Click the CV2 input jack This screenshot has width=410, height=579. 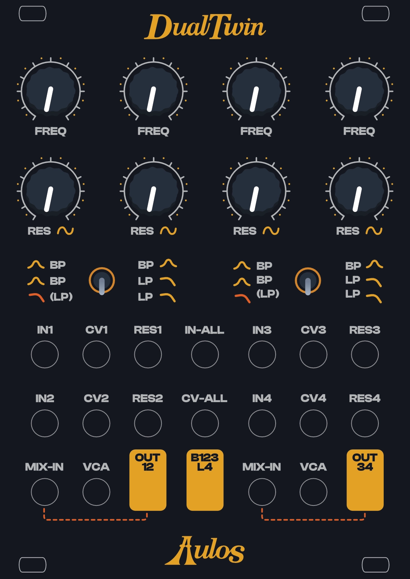(96, 423)
